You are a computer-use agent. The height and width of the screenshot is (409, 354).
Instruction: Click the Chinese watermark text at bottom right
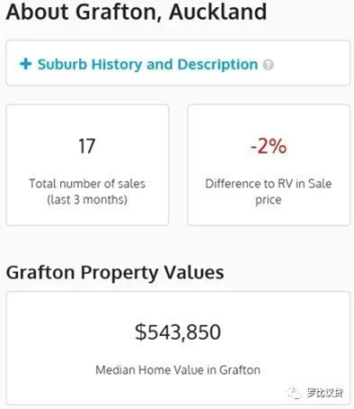pos(325,393)
